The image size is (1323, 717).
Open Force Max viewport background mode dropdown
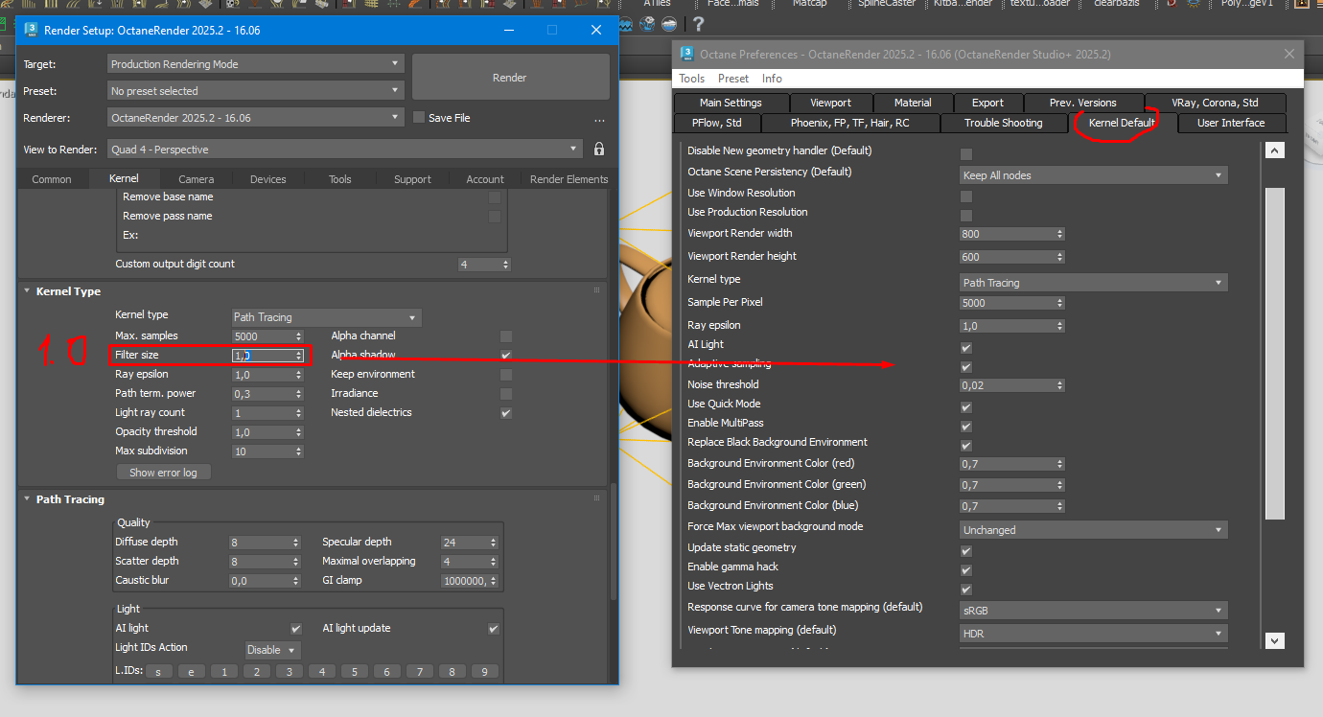[x=1094, y=530]
